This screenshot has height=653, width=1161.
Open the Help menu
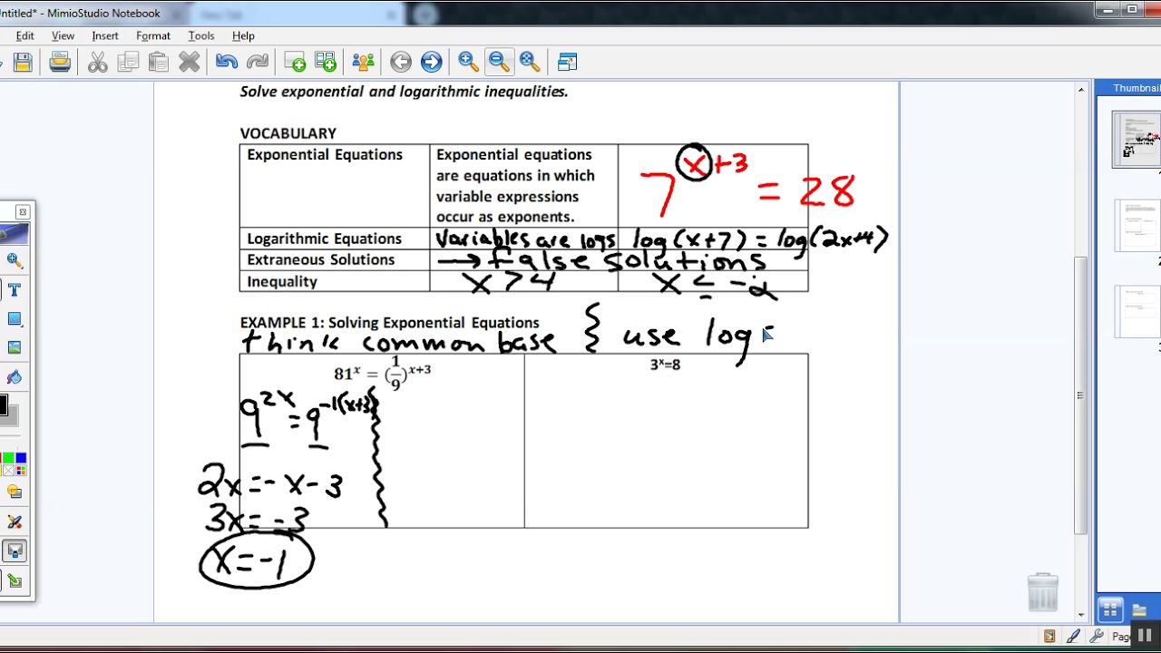[x=243, y=35]
